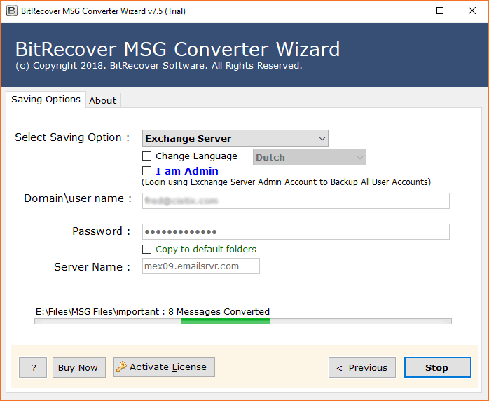Image resolution: width=489 pixels, height=401 pixels.
Task: Click the Copyright 2018 BitRecover Software text
Action: 159,66
